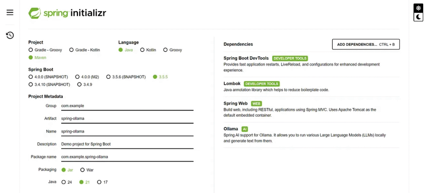
Task: Click the Artifact input field
Action: [127, 118]
